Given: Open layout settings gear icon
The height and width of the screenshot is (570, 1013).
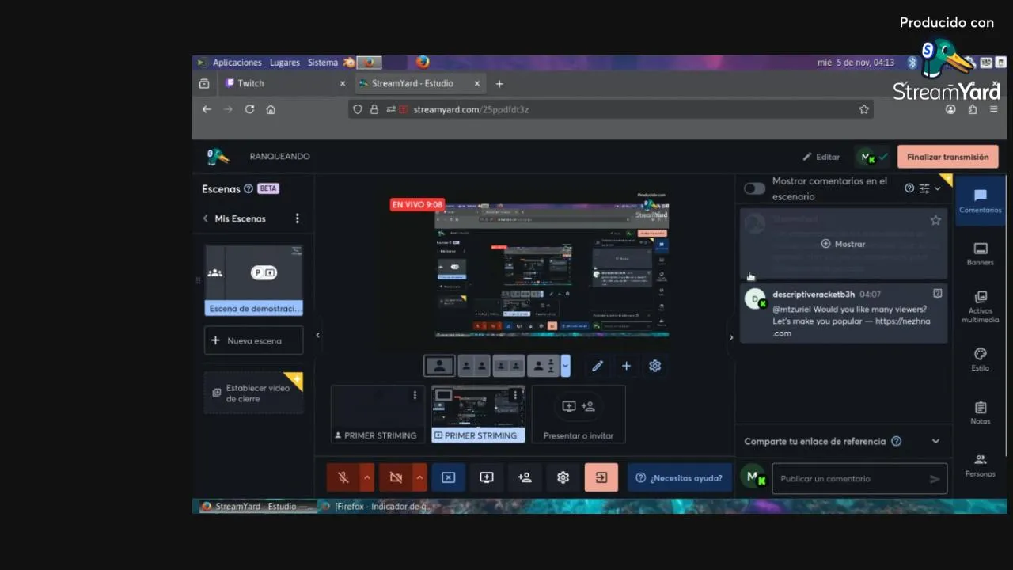Looking at the screenshot, I should click(654, 366).
